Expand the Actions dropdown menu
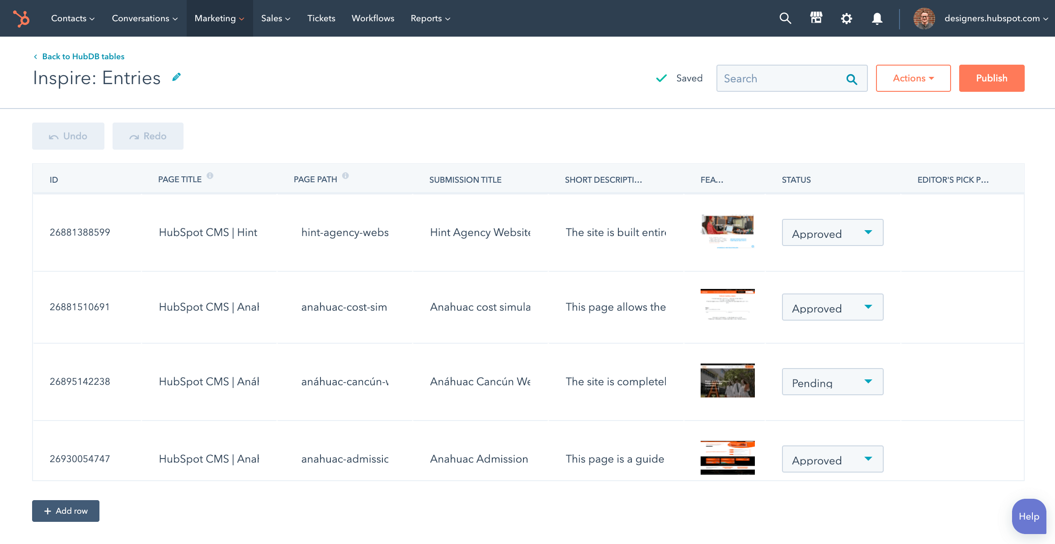The width and height of the screenshot is (1055, 544). 913,78
